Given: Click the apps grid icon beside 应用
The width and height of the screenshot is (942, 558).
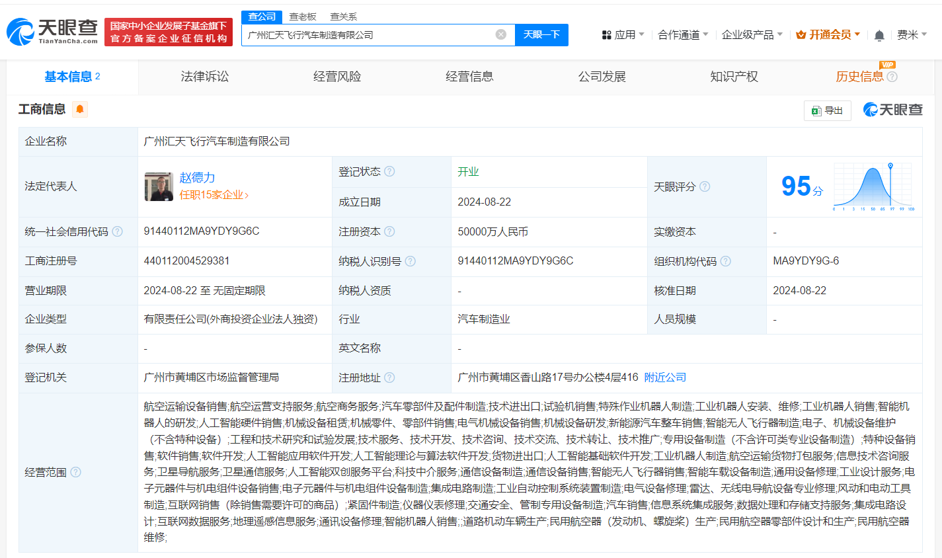Looking at the screenshot, I should pos(606,34).
